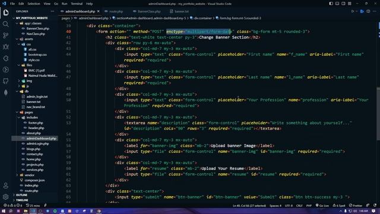Viewport: 380px width, 214px height.
Task: Click the Prettier status bar item
Action: (x=356, y=206)
